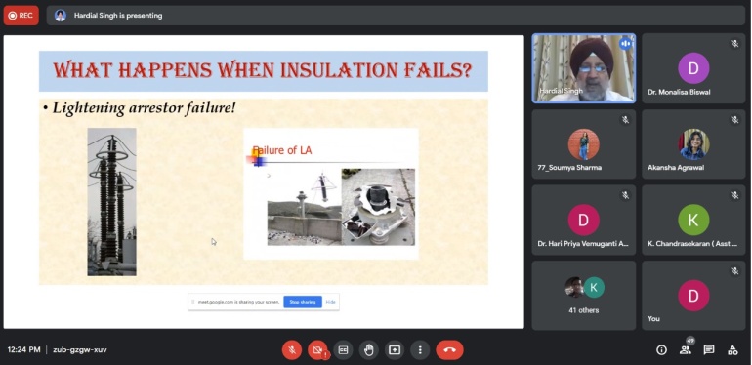Click the Stop sharing button
The width and height of the screenshot is (752, 365).
click(303, 302)
